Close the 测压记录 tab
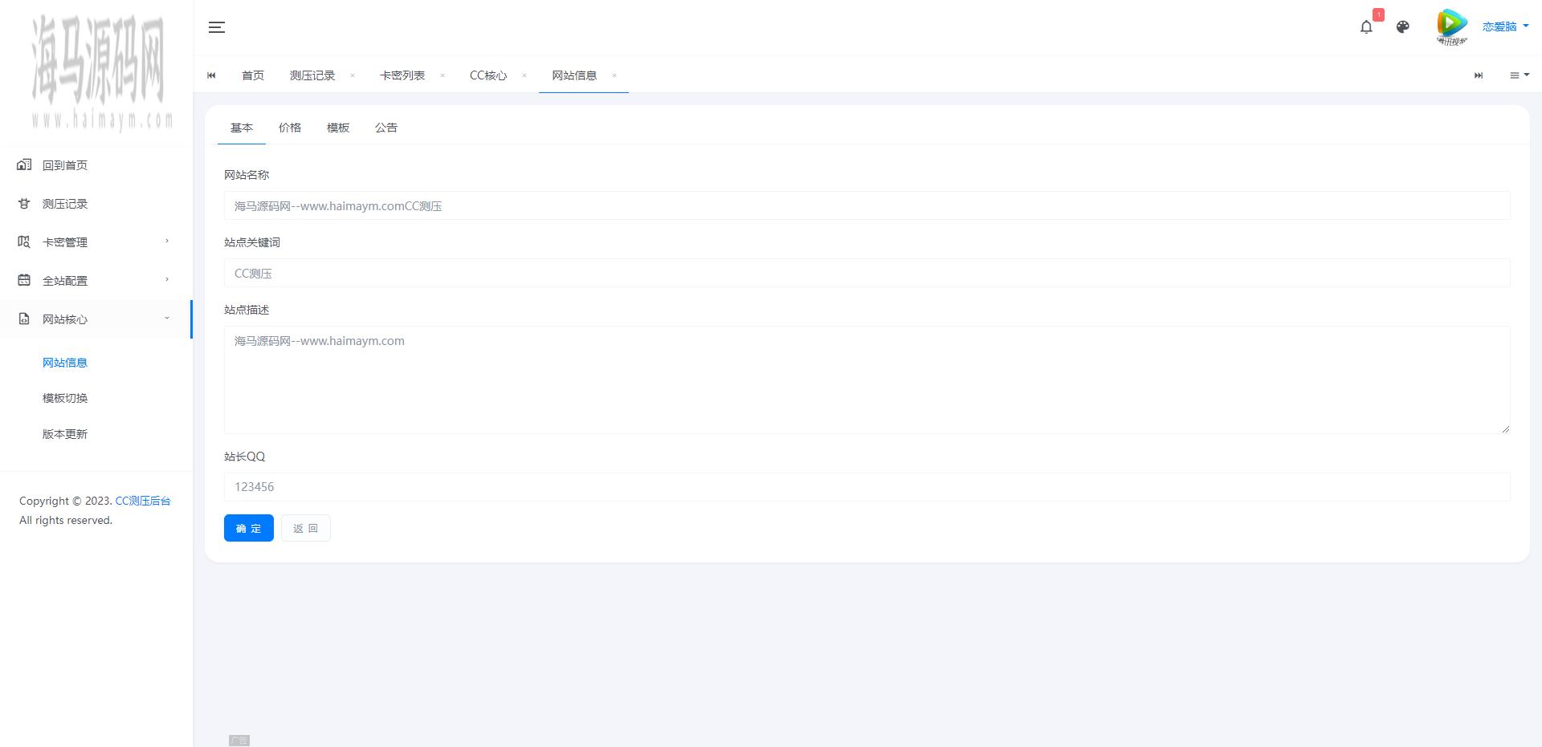 click(353, 75)
